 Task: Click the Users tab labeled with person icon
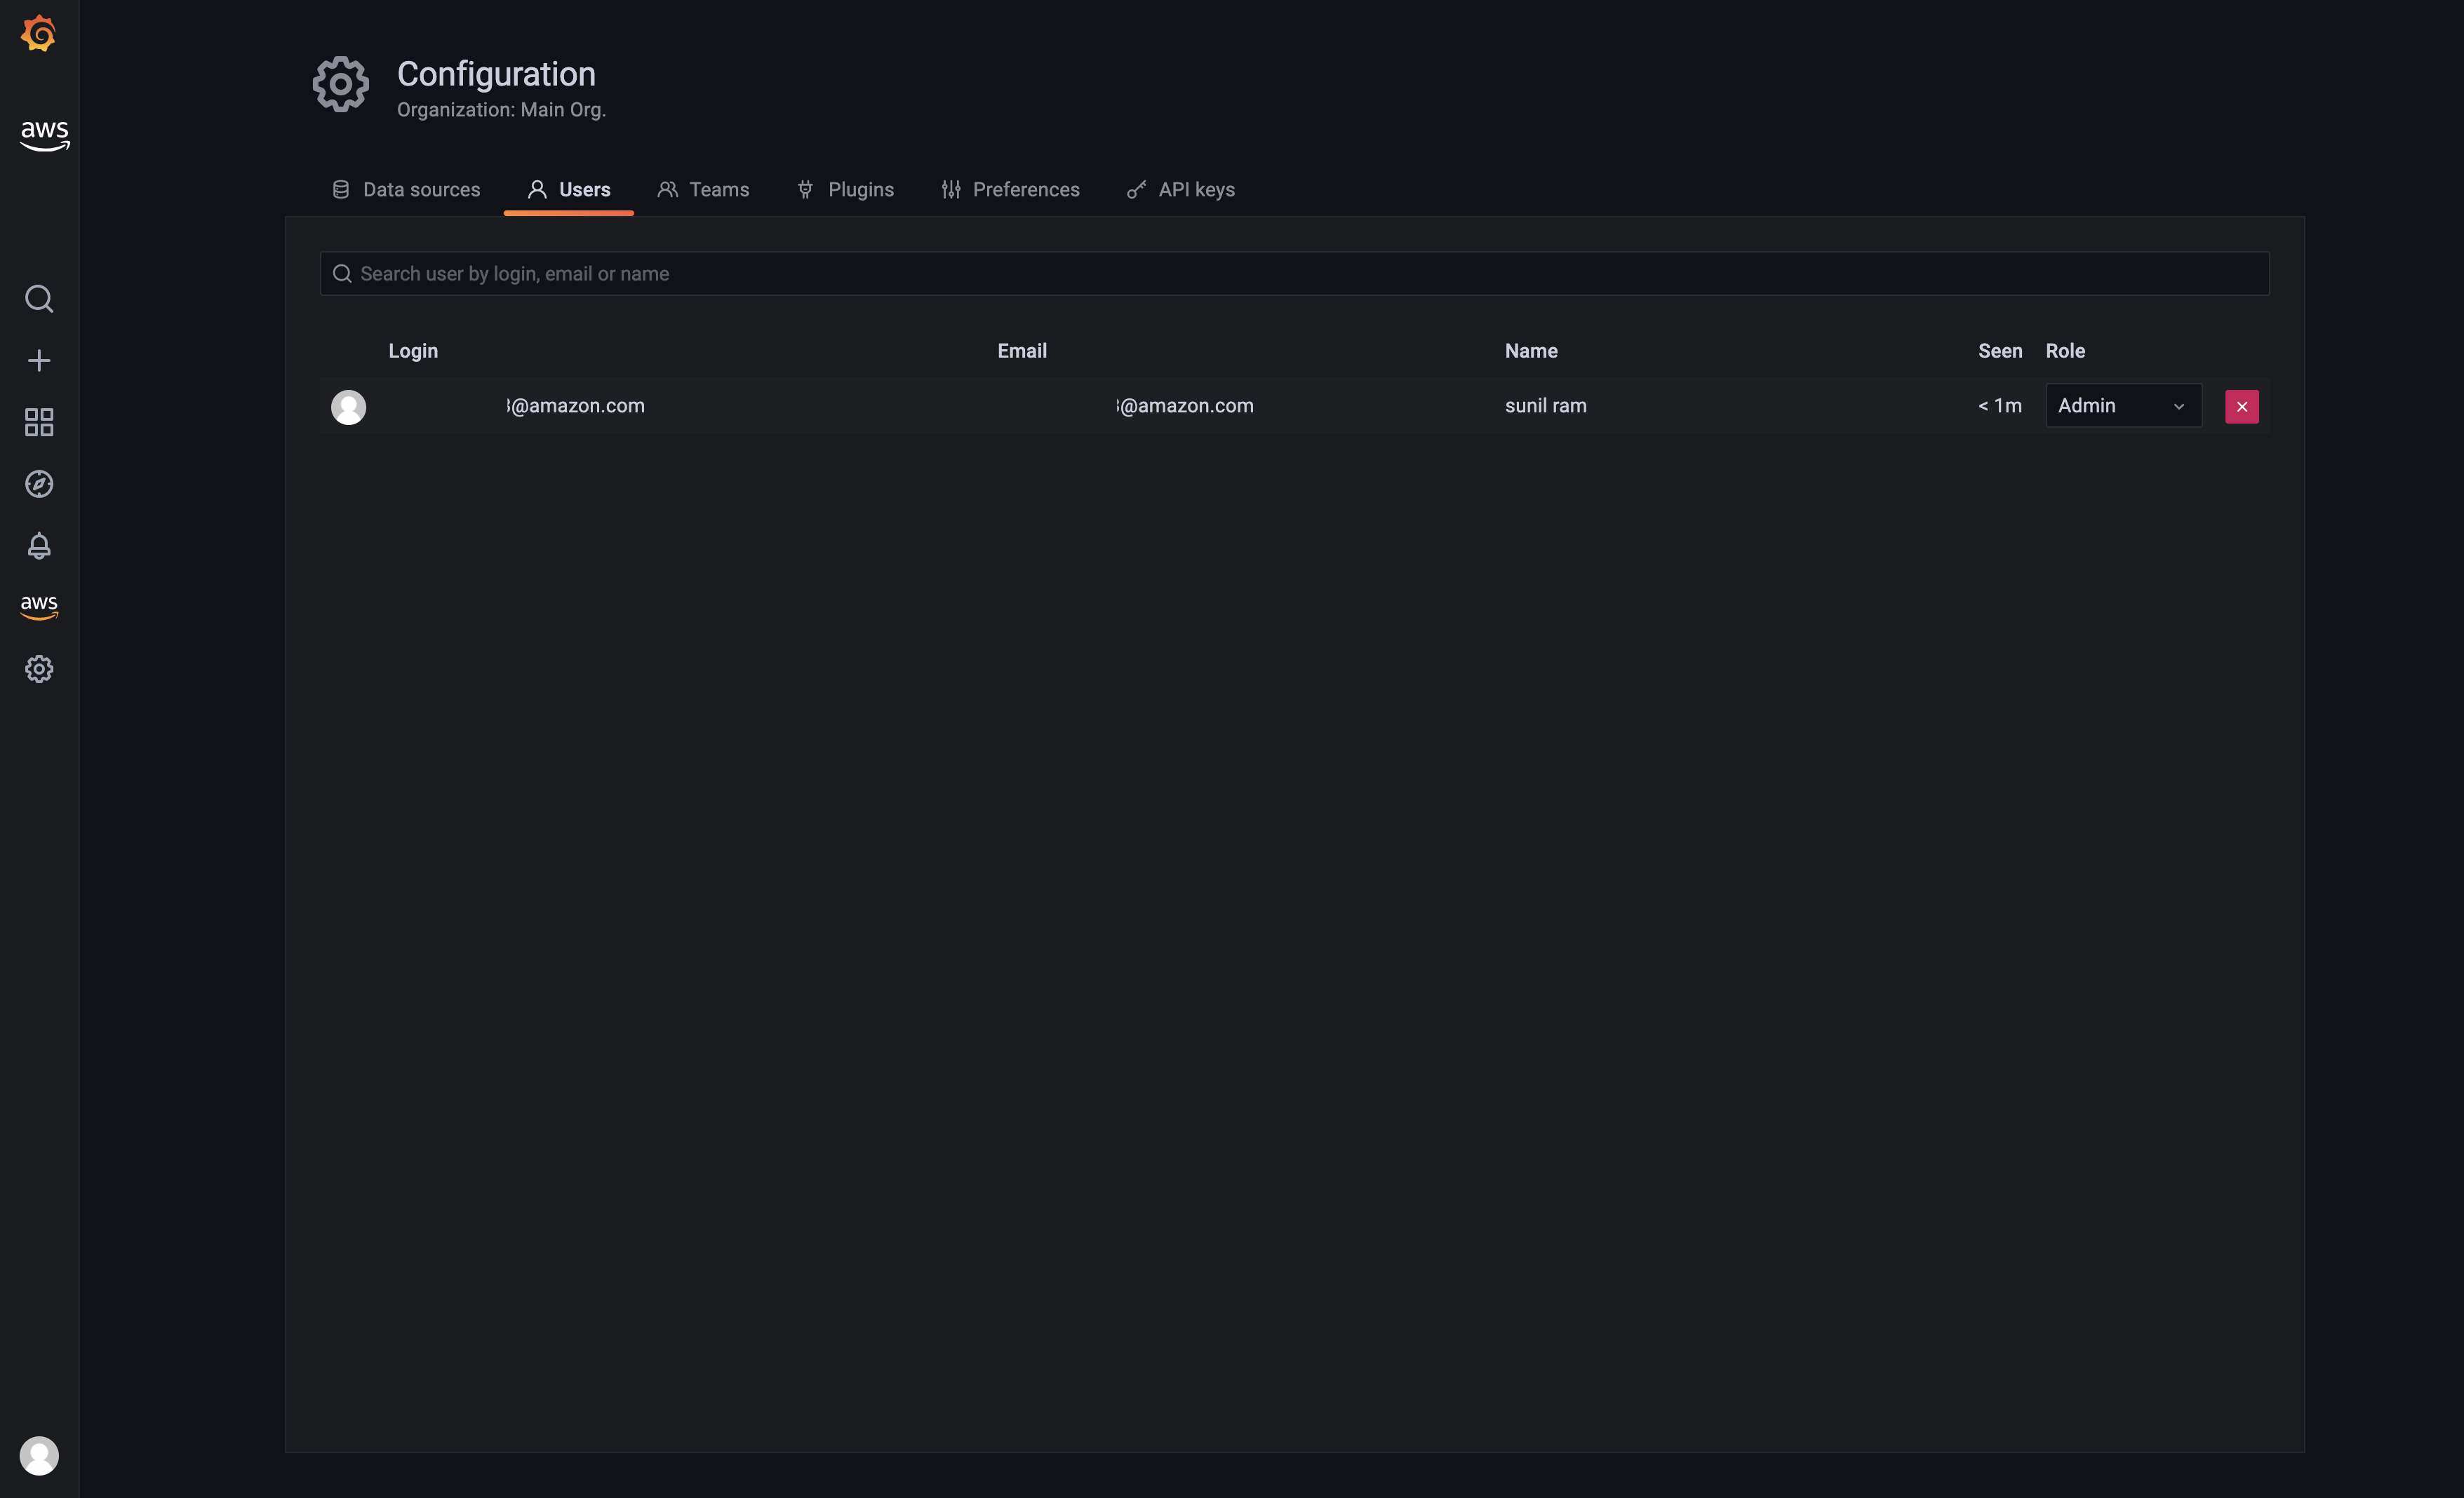click(568, 189)
